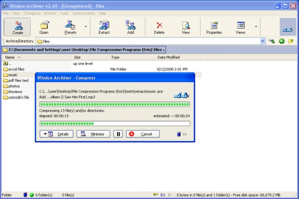299x199 pixels.
Task: Click the key icon in status bar
Action: coord(156,194)
